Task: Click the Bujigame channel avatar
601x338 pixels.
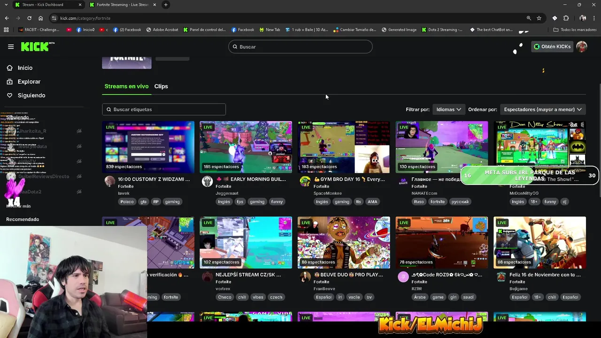Action: 501,277
